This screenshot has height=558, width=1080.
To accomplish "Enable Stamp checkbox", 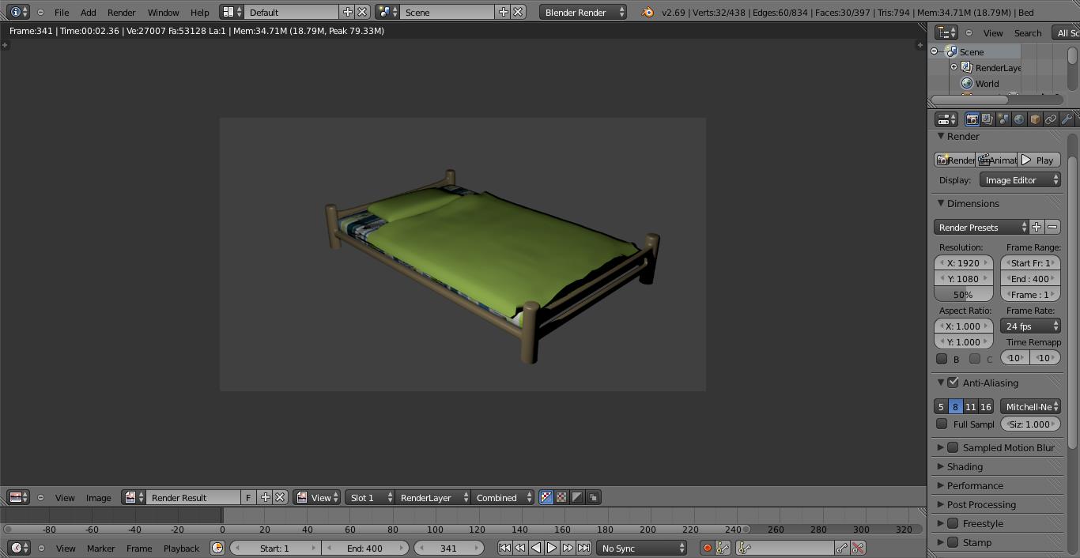I will (x=953, y=542).
